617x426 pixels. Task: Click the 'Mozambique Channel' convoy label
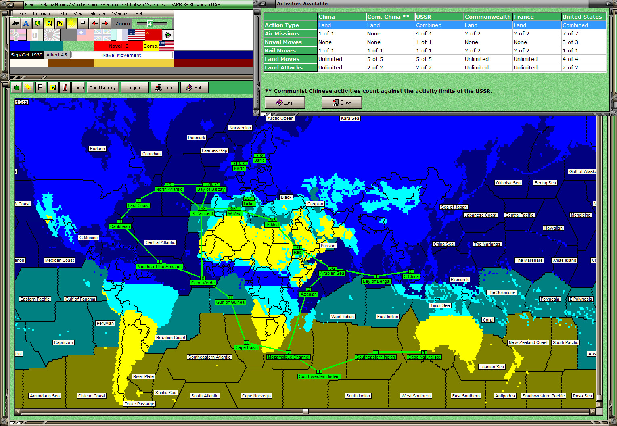pyautogui.click(x=289, y=357)
